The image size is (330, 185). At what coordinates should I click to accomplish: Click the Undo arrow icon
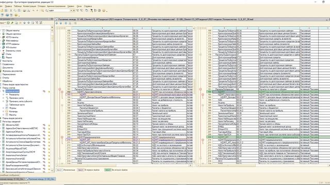33,10
